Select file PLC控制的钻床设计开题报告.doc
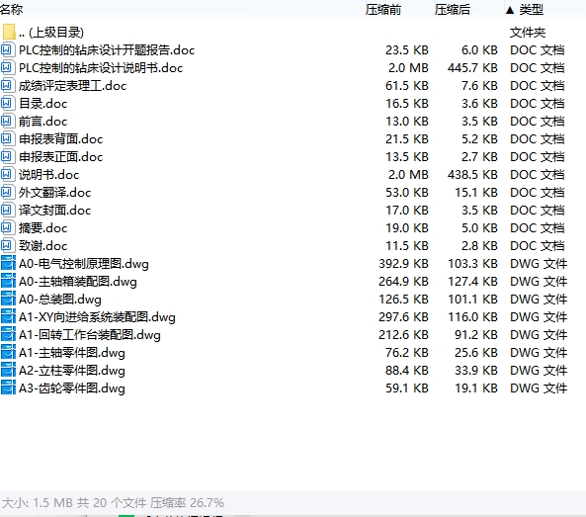 pos(107,50)
